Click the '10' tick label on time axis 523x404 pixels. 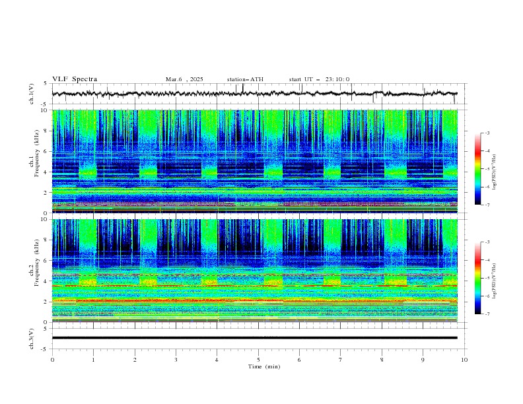(464, 360)
